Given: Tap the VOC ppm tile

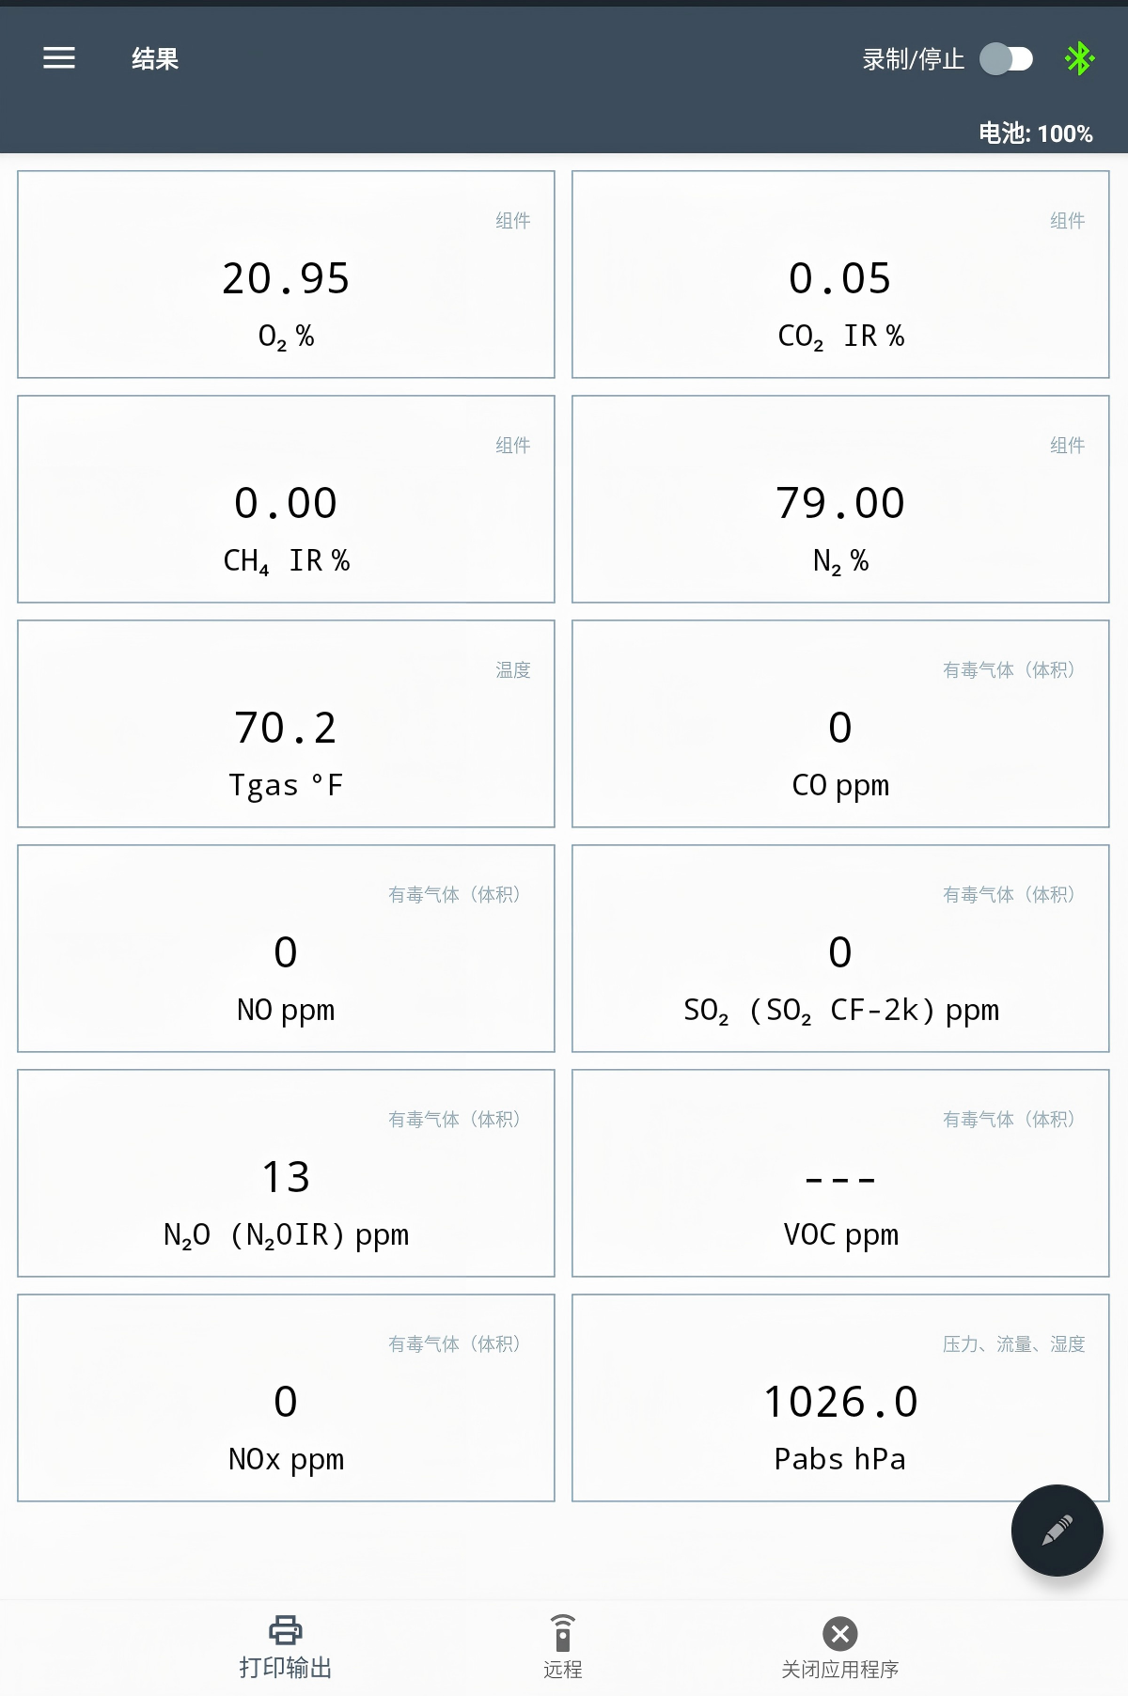Looking at the screenshot, I should (840, 1173).
